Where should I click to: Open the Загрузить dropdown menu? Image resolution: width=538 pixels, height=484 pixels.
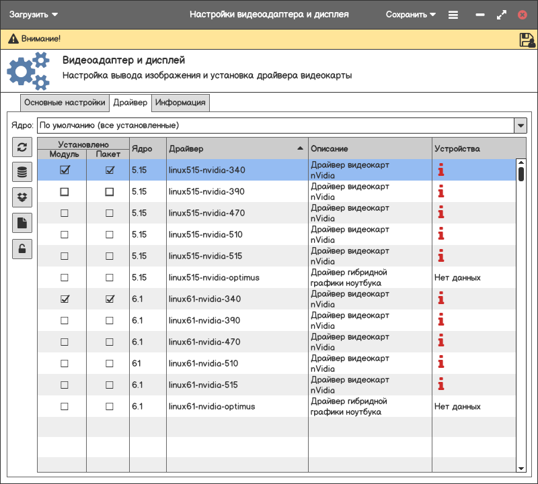tap(33, 14)
